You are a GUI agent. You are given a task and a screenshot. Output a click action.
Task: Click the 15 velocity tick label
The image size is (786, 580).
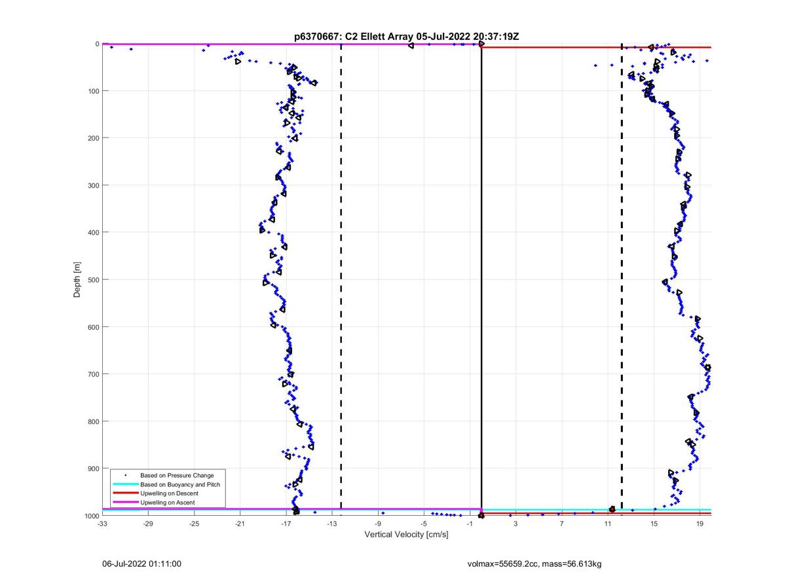pyautogui.click(x=654, y=524)
